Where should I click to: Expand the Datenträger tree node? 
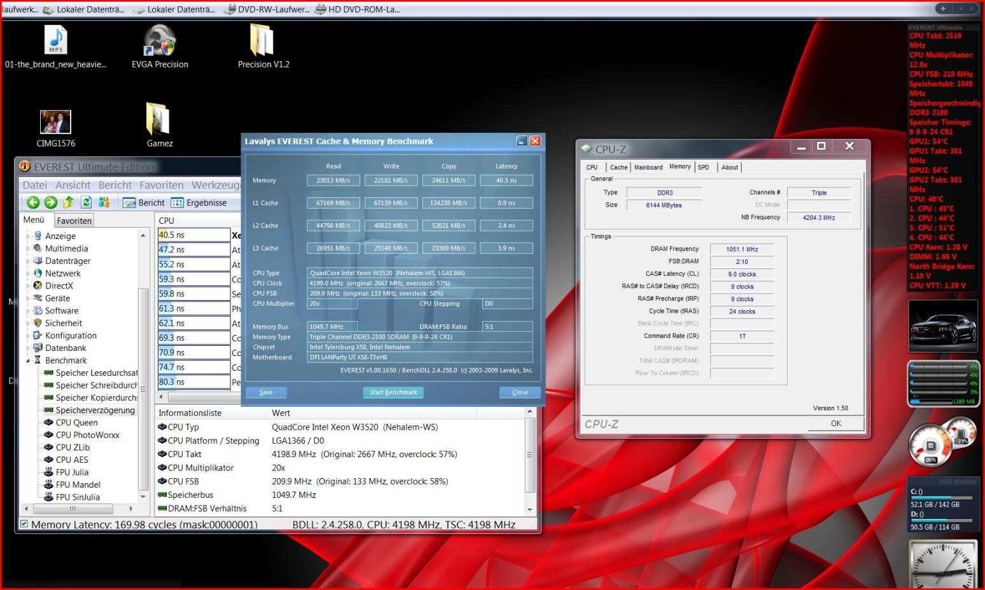pyautogui.click(x=27, y=261)
